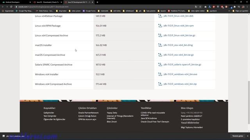Click the page vertical scrollbar thumb
250x140 pixels.
pyautogui.click(x=249, y=102)
